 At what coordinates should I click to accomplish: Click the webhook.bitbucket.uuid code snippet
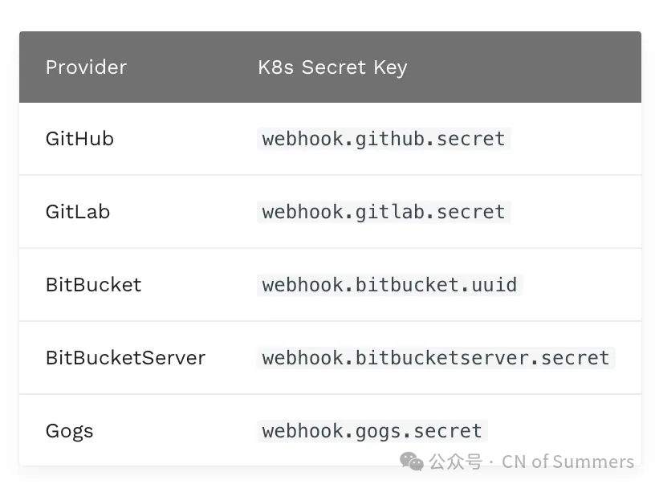click(389, 285)
